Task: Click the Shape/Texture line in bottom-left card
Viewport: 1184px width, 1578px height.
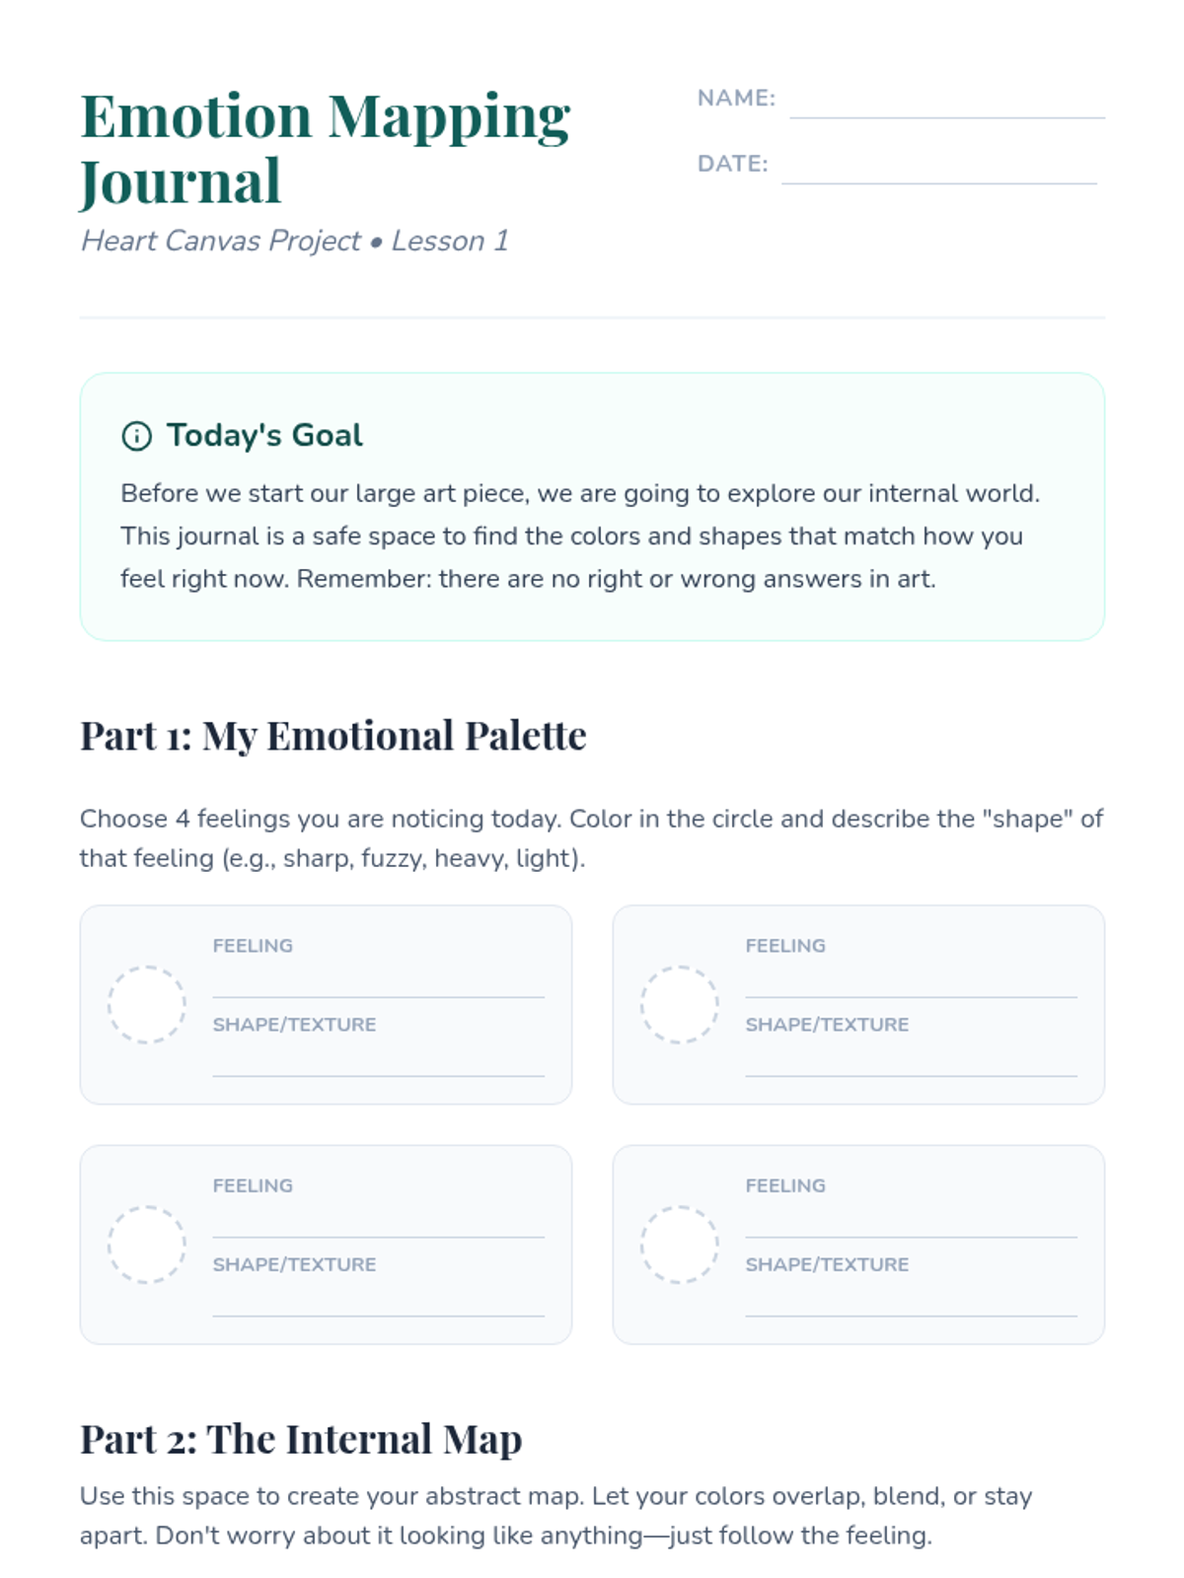Action: pos(378,1302)
